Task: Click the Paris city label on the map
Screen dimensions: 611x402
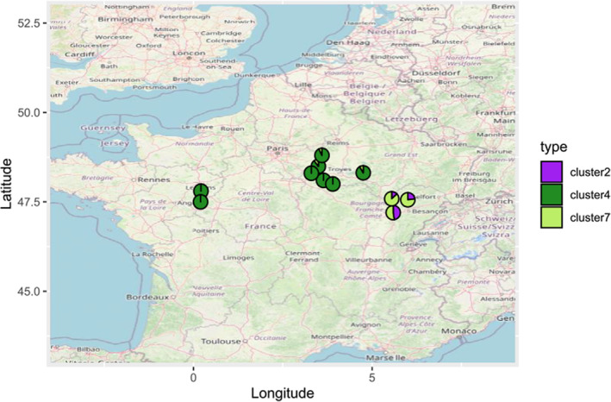Action: (276, 148)
